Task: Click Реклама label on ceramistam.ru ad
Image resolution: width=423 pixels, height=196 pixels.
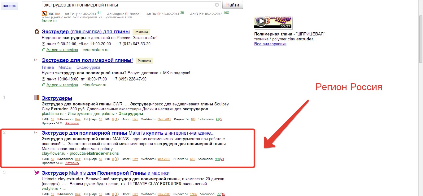Action: point(141,32)
